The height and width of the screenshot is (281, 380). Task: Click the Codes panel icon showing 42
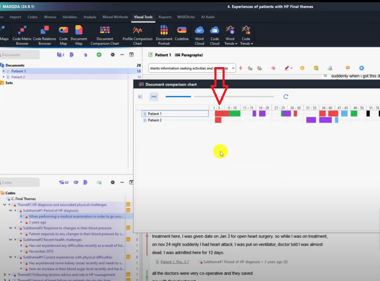click(x=64, y=182)
